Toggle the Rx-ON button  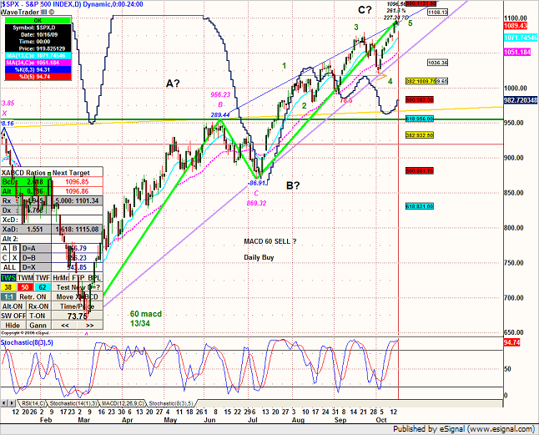[38, 306]
